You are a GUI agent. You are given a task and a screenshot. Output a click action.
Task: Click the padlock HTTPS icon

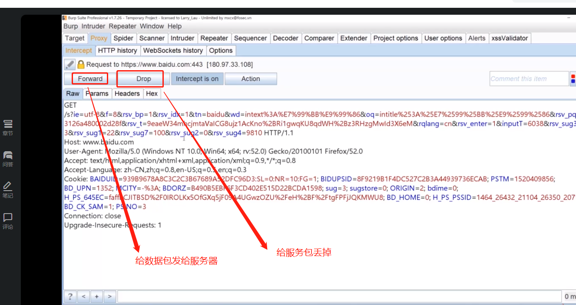pyautogui.click(x=81, y=65)
